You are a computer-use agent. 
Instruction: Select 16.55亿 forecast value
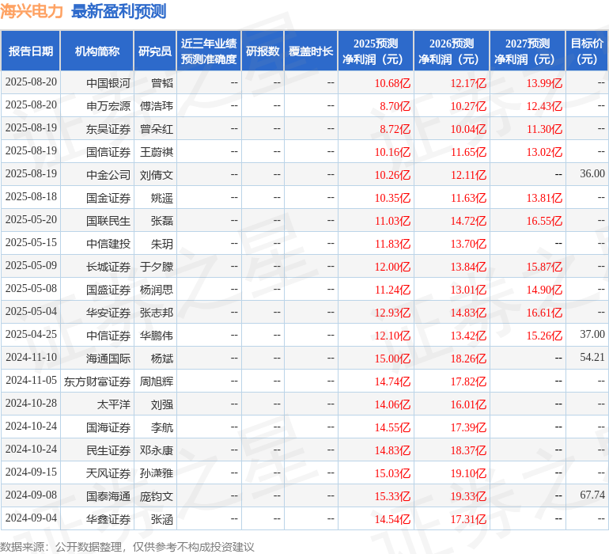coord(544,221)
